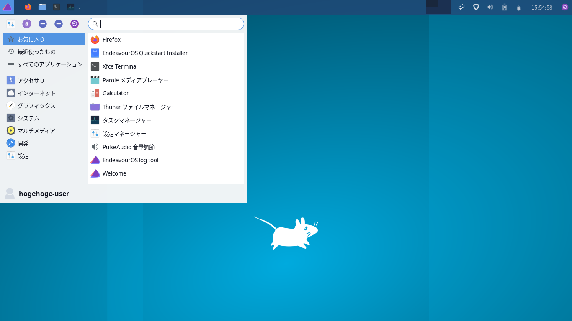The image size is (572, 321).
Task: Launch Xfce Terminal from the list
Action: 166,66
